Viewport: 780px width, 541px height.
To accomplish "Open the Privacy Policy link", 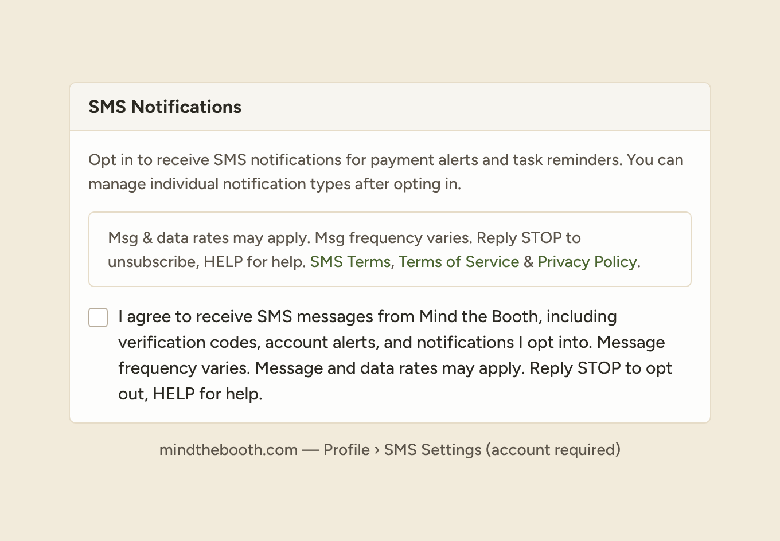I will pos(587,262).
